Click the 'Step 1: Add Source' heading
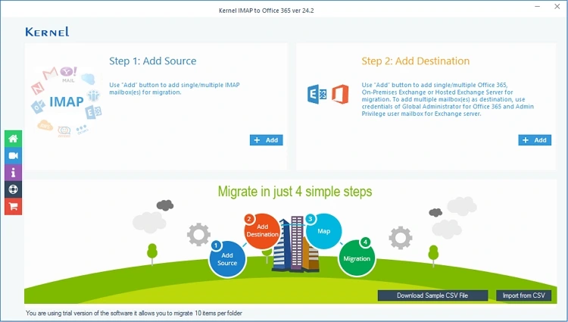This screenshot has width=568, height=322. (152, 61)
